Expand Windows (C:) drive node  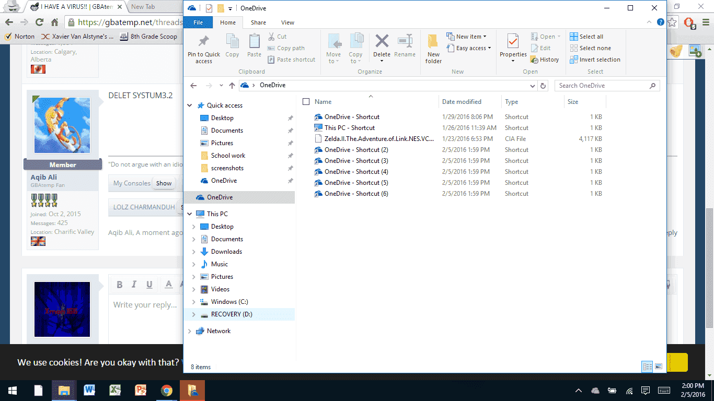(x=194, y=302)
